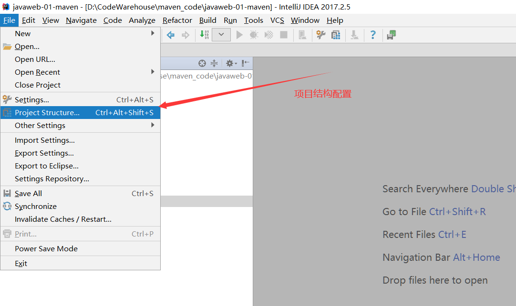Open the run configuration dropdown
516x306 pixels.
coord(221,34)
